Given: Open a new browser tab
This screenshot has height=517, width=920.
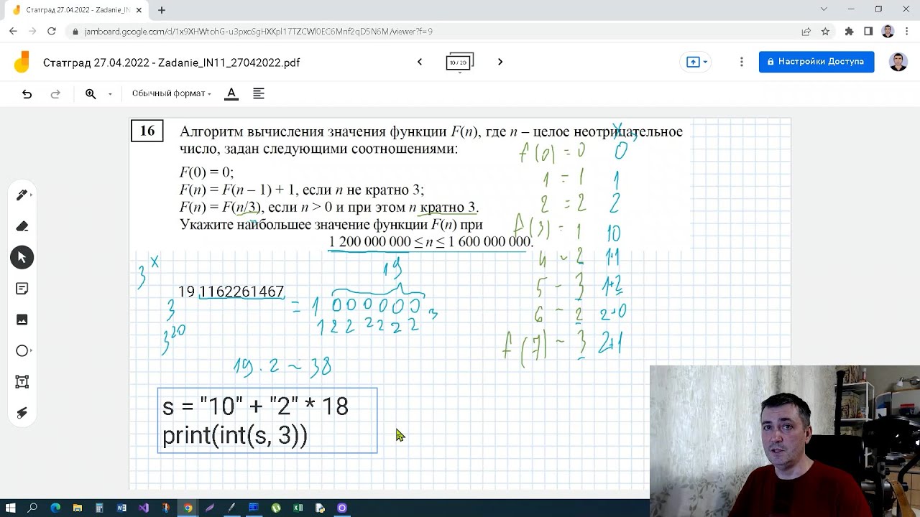Looking at the screenshot, I should [x=162, y=10].
